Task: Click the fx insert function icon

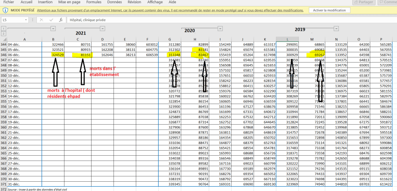Action: tap(61, 20)
